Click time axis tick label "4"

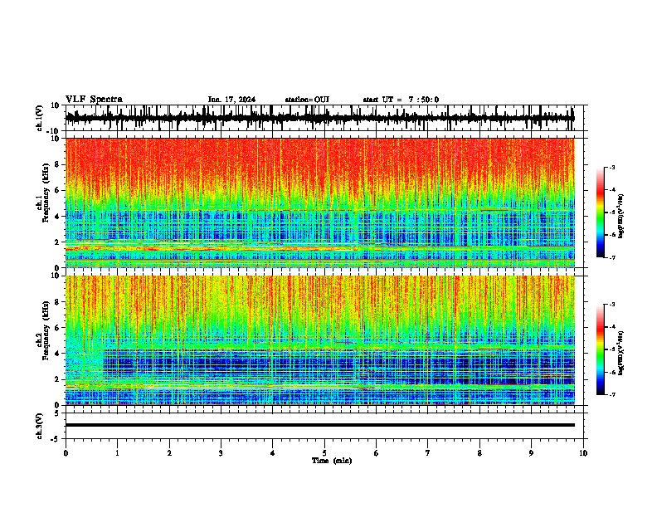coord(273,453)
